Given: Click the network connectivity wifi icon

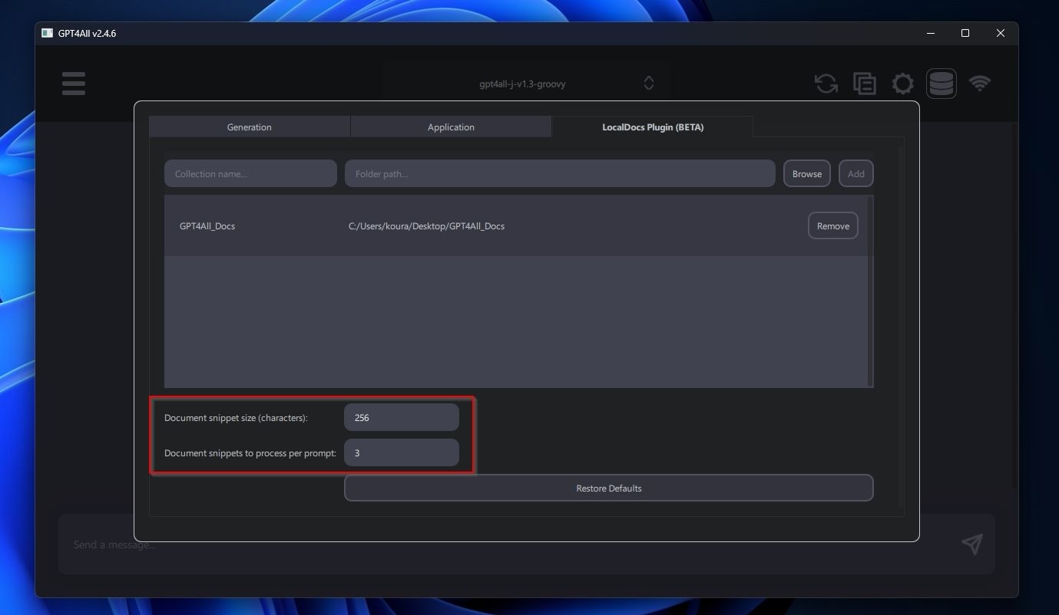Looking at the screenshot, I should (x=980, y=83).
